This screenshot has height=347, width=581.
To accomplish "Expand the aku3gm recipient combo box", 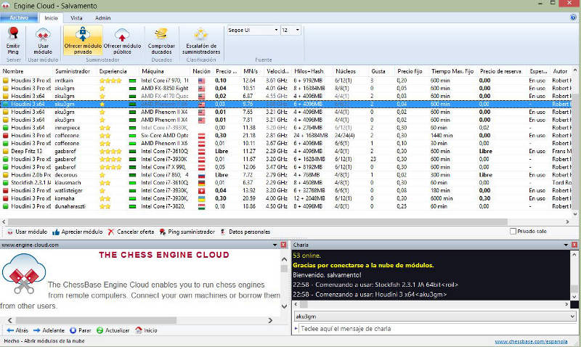I will pos(572,317).
